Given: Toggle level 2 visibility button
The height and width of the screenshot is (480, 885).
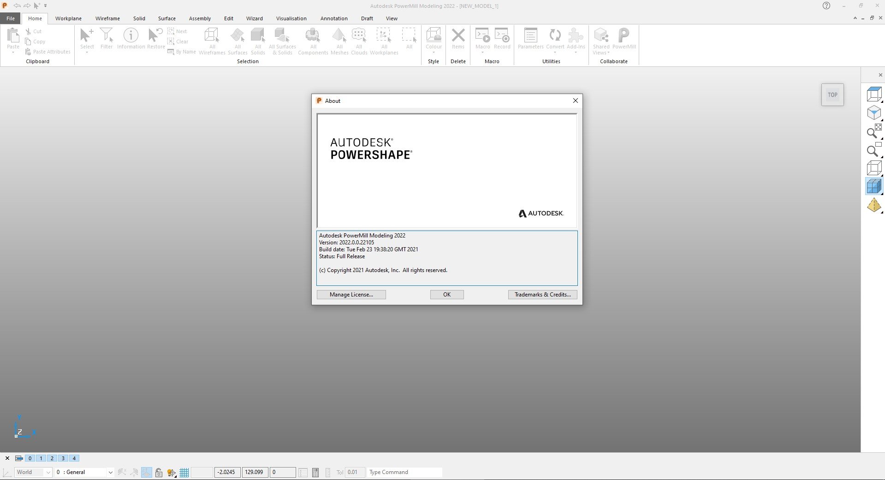Looking at the screenshot, I should 52,458.
